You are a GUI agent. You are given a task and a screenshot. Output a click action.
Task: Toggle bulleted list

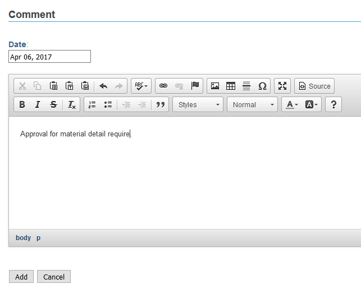108,104
